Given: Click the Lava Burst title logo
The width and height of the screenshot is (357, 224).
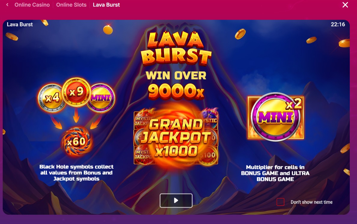Looking at the screenshot, I should [176, 48].
